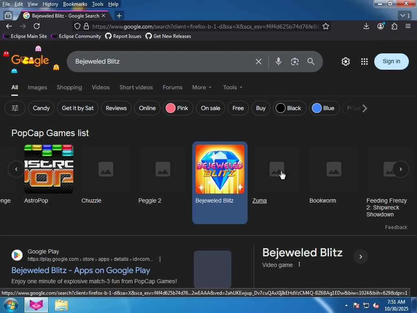Open the AstroPop game thumbnail
417x313 pixels.
[49, 169]
